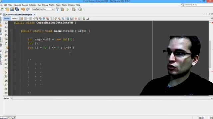Open the Refactor menu
This screenshot has width=213, height=119.
(x=33, y=5)
